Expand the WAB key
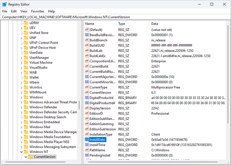Screen dimensions: 231x165 21,72
